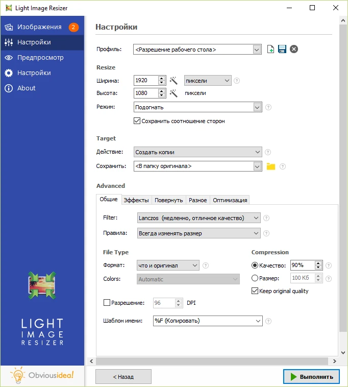Click the Ширина width input field
The height and width of the screenshot is (387, 348).
pos(146,80)
